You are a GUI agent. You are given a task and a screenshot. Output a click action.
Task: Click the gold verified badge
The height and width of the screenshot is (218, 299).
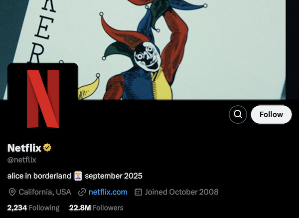(47, 148)
